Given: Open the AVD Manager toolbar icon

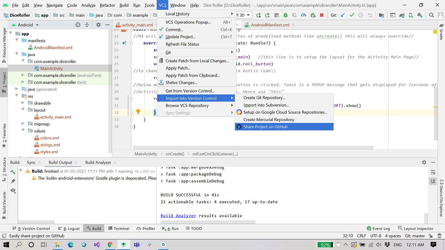Looking at the screenshot, I should 410,15.
